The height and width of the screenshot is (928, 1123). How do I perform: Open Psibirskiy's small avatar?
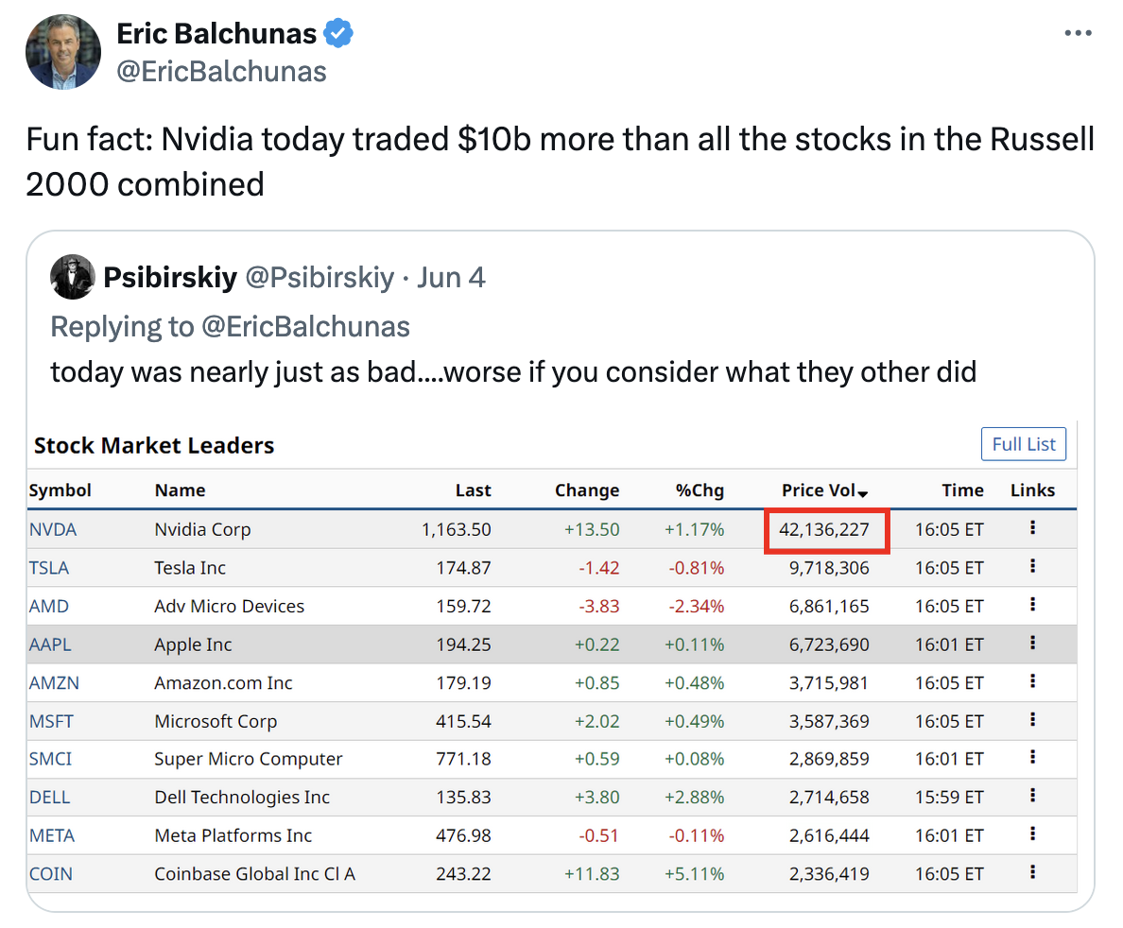tap(73, 277)
